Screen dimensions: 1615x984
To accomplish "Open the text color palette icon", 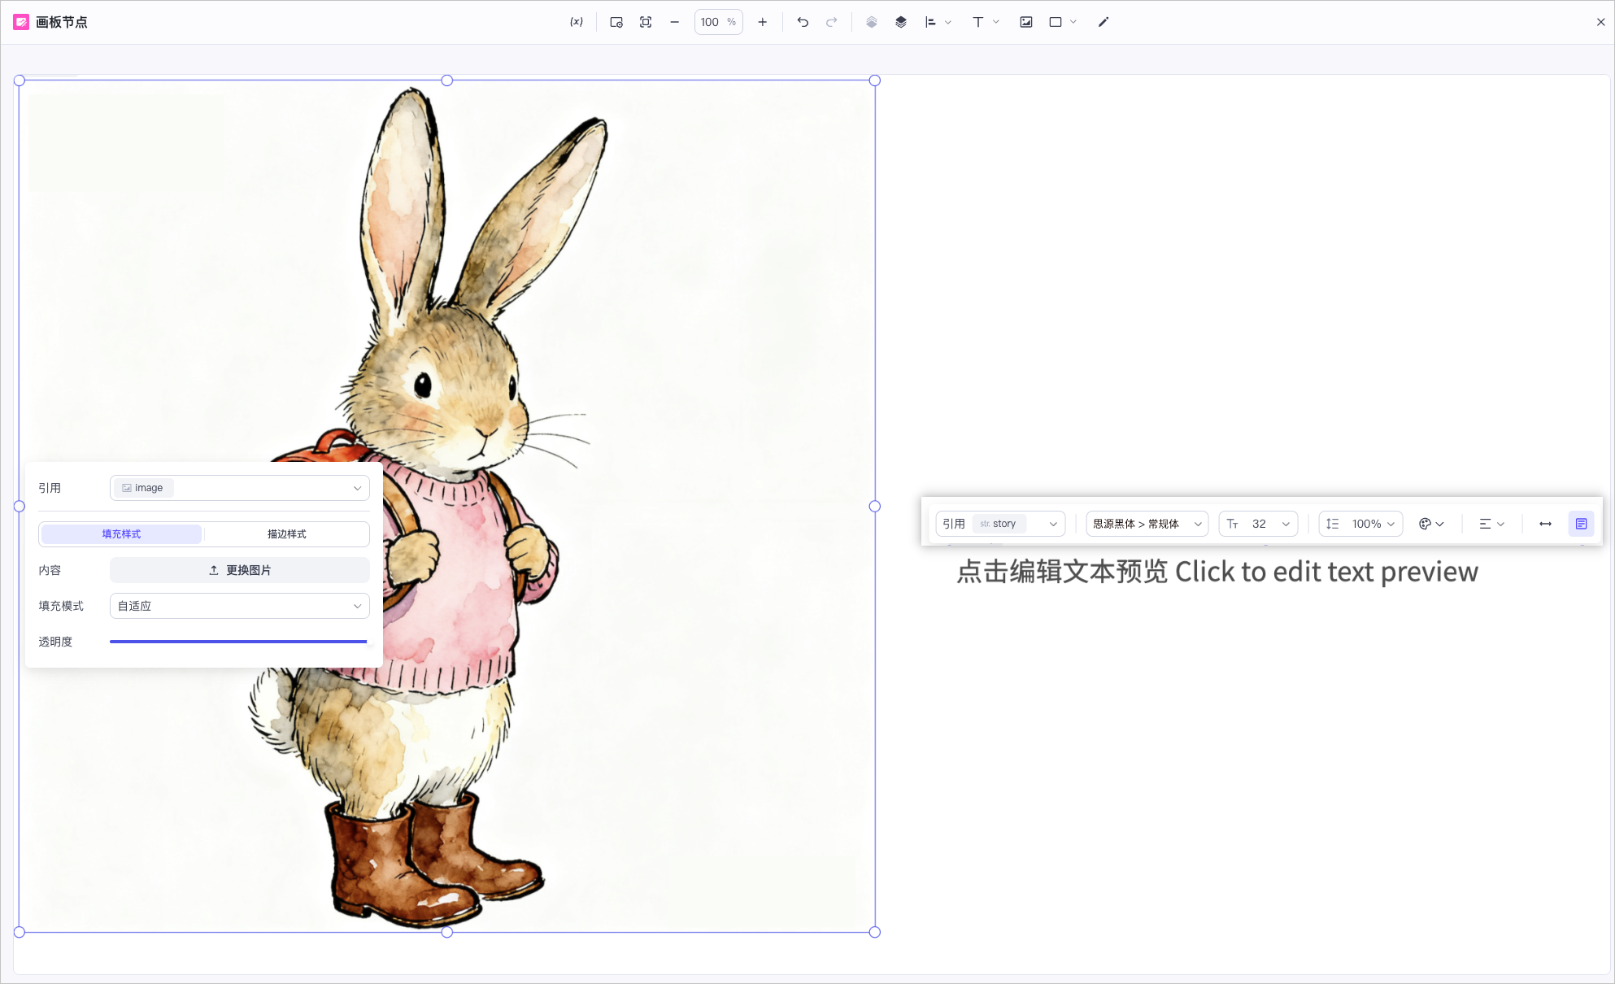I will pyautogui.click(x=1431, y=524).
